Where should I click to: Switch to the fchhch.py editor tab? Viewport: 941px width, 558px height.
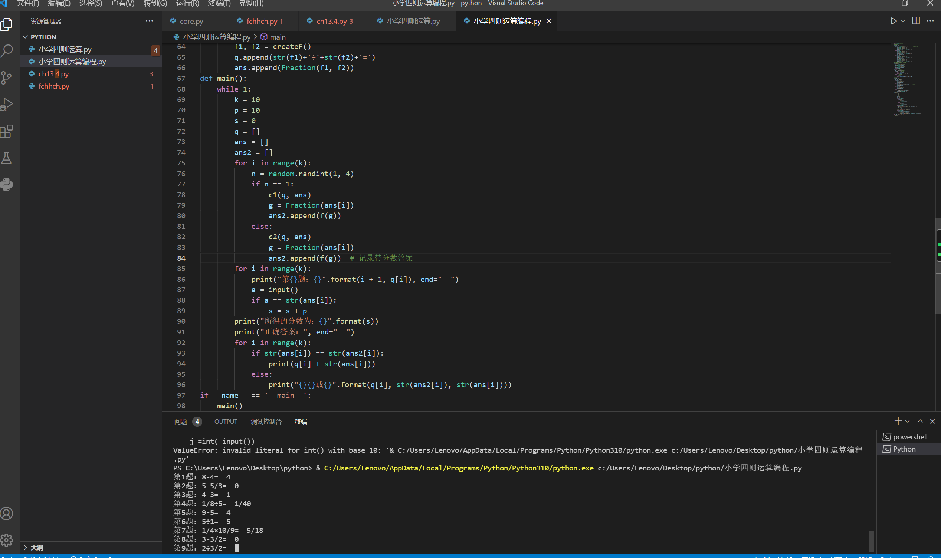(x=262, y=21)
